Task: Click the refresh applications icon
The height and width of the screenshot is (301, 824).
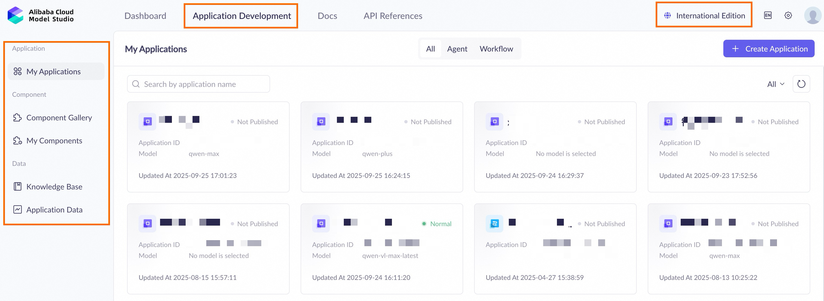Action: coord(801,84)
